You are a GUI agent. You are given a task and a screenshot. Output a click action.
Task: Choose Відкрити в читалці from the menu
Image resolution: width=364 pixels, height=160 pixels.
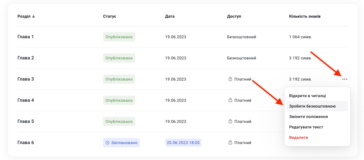[308, 96]
